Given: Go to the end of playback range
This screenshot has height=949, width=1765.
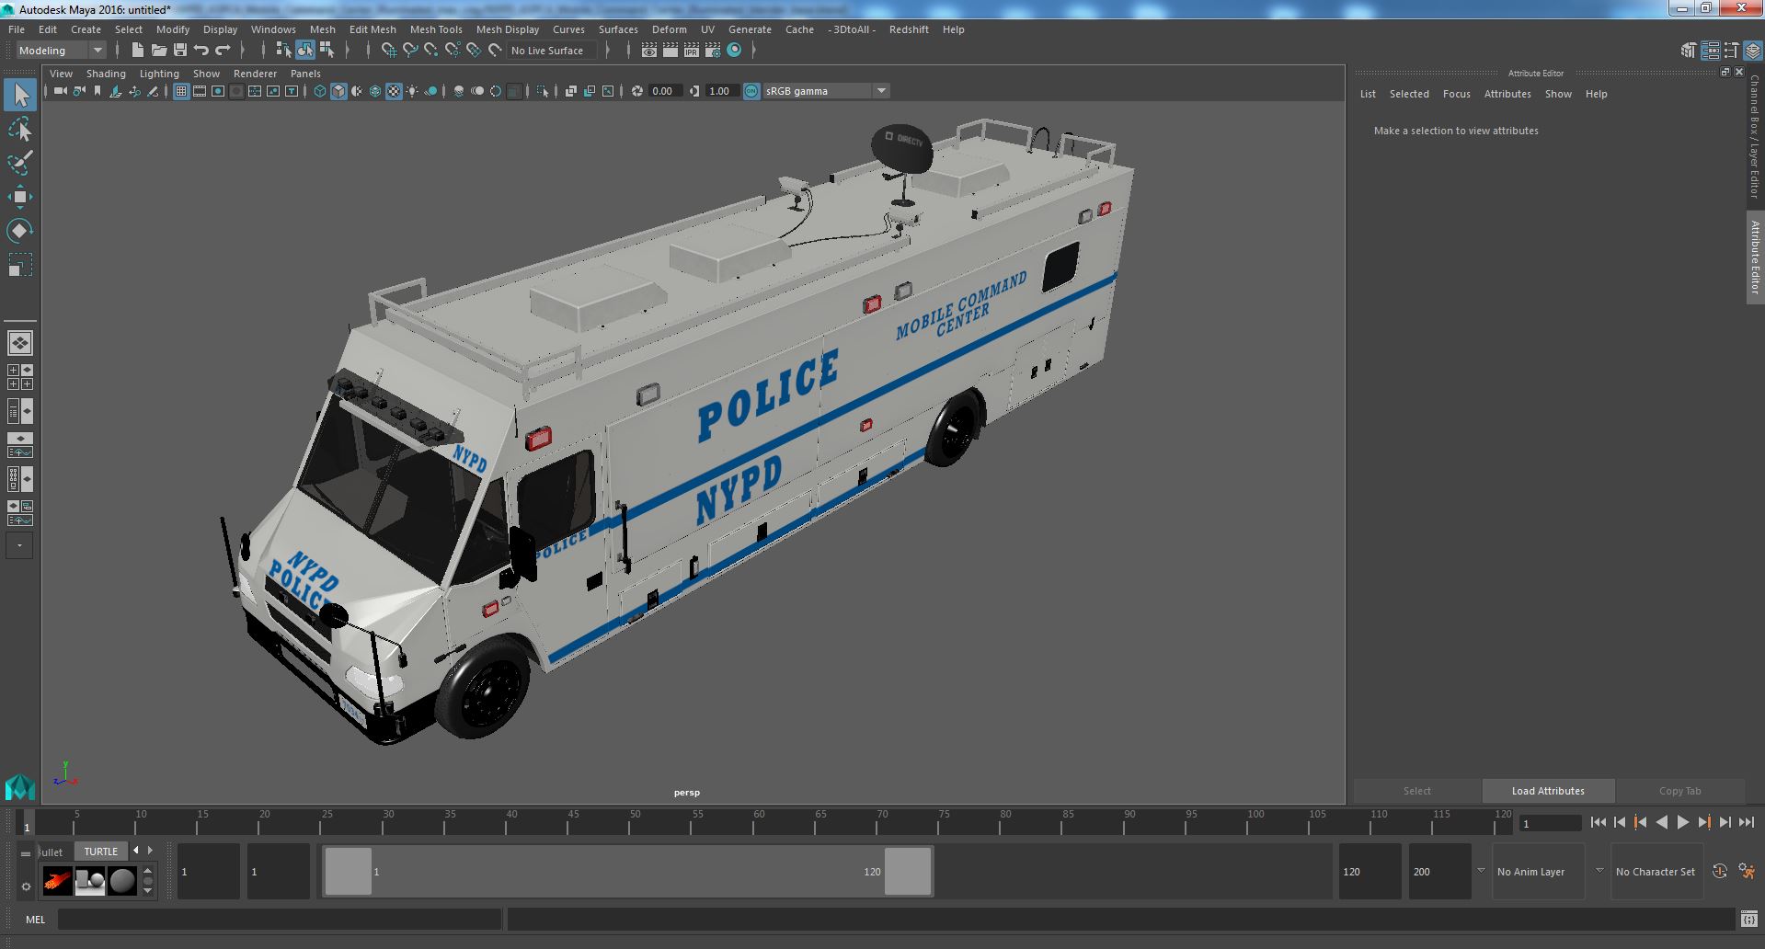Looking at the screenshot, I should (1746, 823).
